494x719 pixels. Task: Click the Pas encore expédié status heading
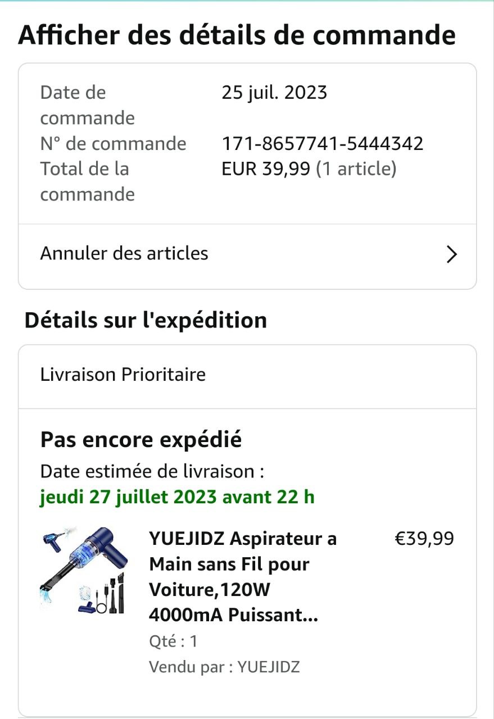click(141, 440)
